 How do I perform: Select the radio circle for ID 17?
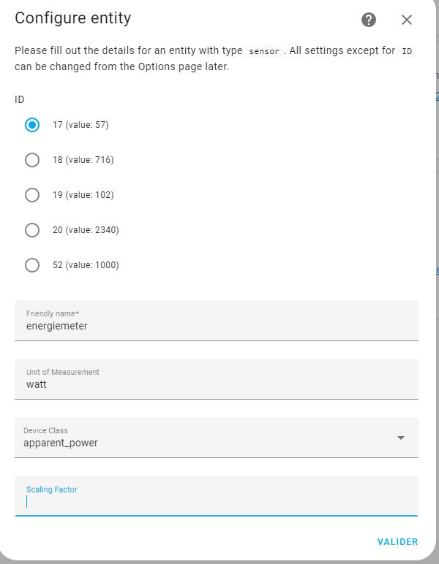pos(32,125)
